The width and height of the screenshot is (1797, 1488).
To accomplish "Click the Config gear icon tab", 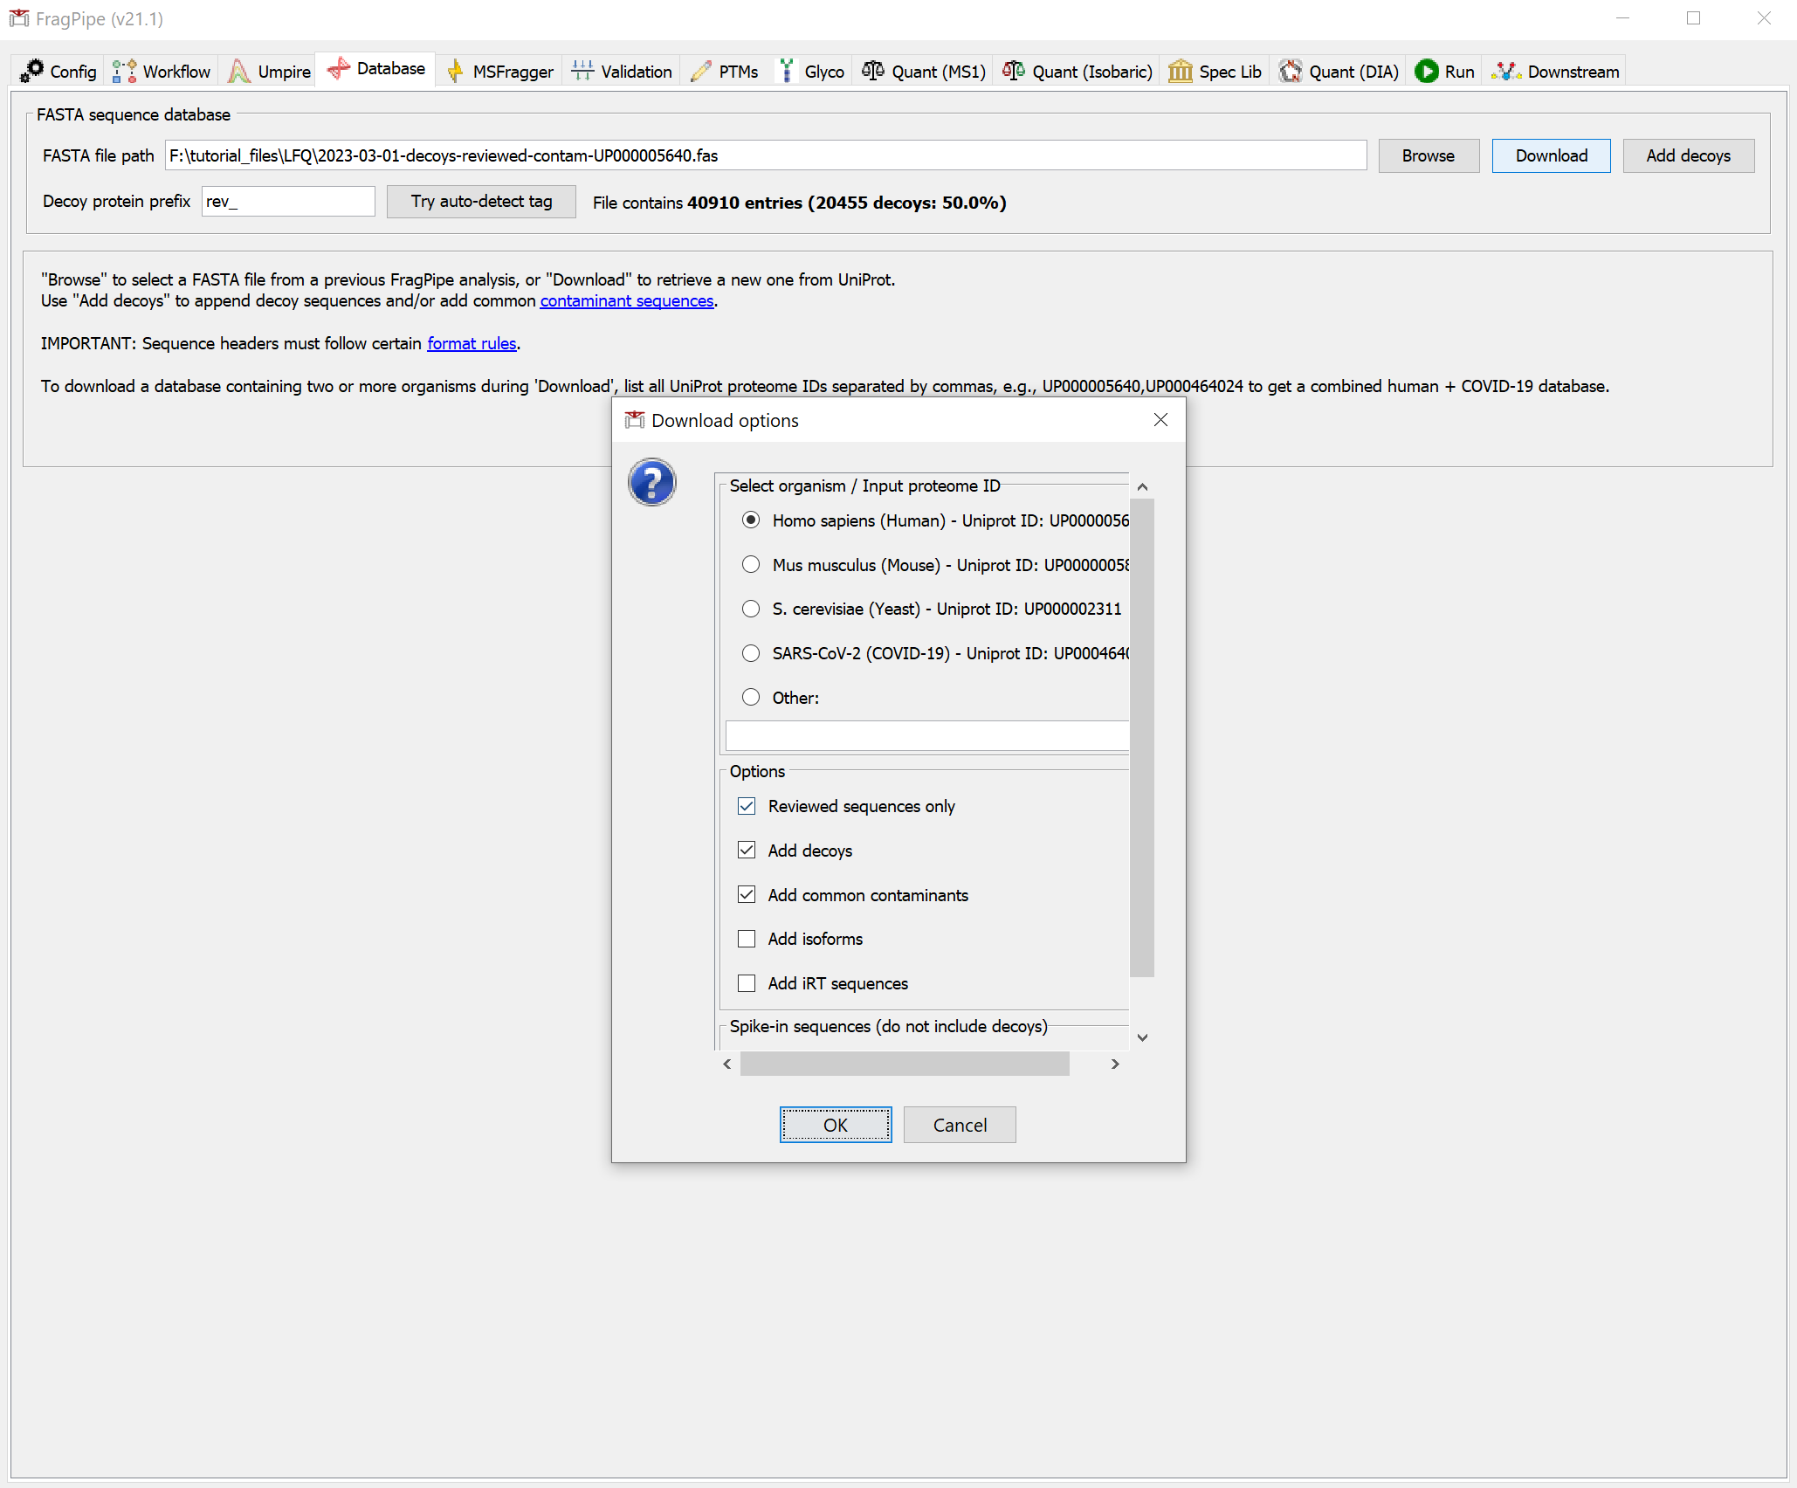I will point(32,71).
